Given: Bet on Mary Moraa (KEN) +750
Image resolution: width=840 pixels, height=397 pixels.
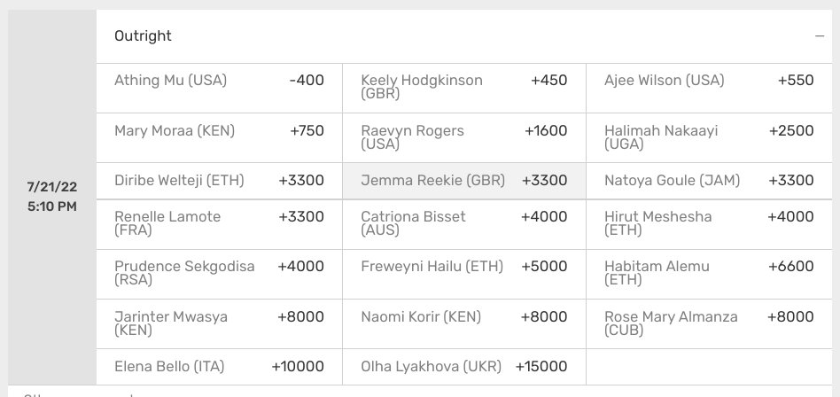Looking at the screenshot, I should [x=220, y=137].
